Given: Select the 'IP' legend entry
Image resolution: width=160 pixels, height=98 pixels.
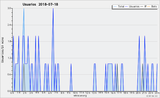Looking at the screenshot, I should tap(143, 6).
